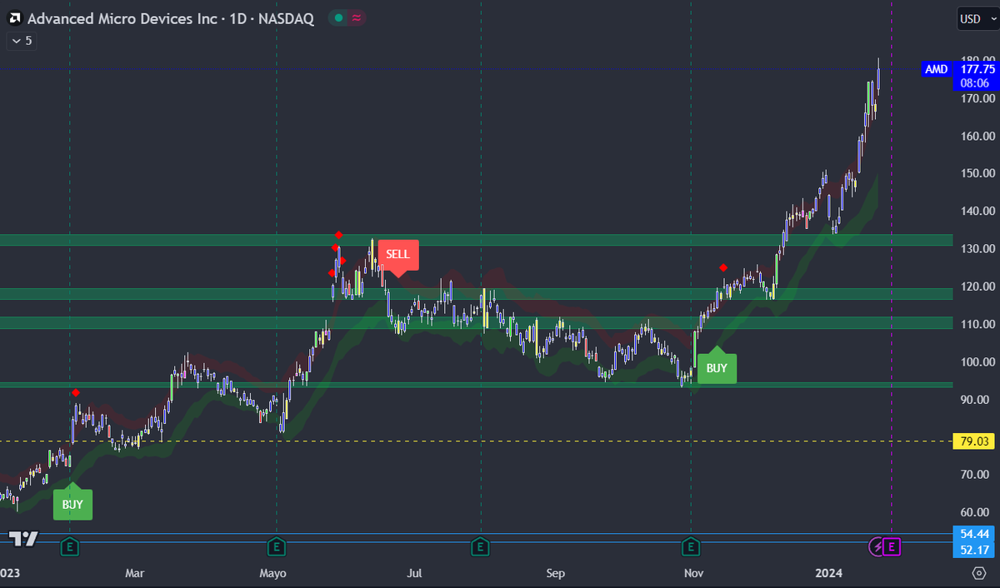Viewport: 1000px width, 588px height.
Task: Click the green market status dot
Action: click(337, 17)
